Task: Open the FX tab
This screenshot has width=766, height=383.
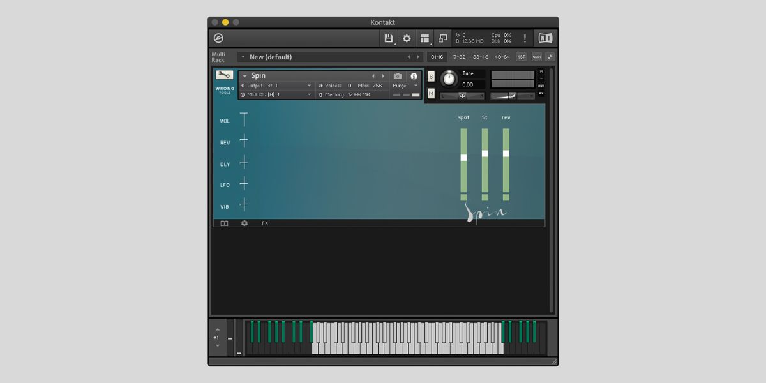Action: point(265,223)
